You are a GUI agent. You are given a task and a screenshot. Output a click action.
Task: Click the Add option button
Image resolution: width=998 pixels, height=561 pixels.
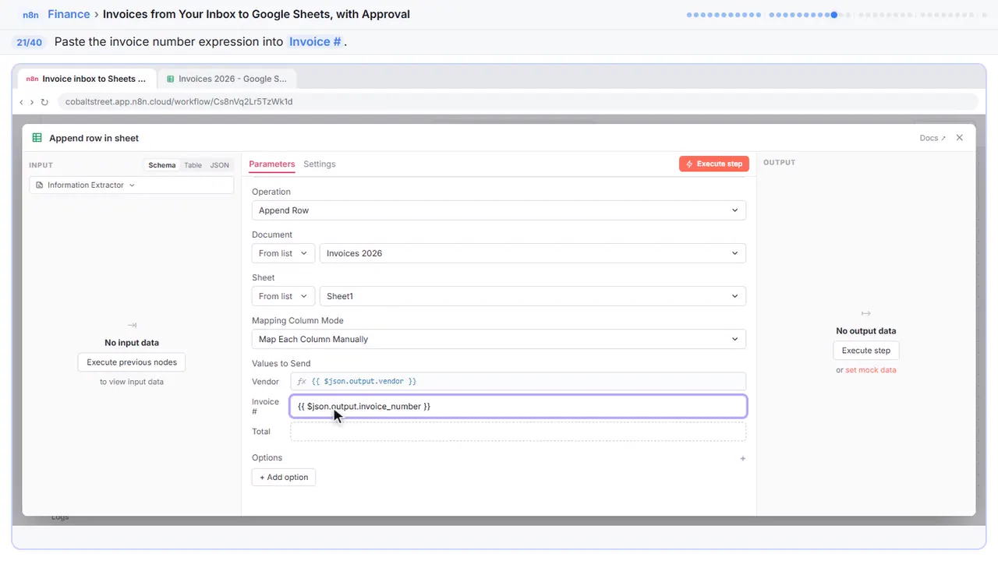284,478
